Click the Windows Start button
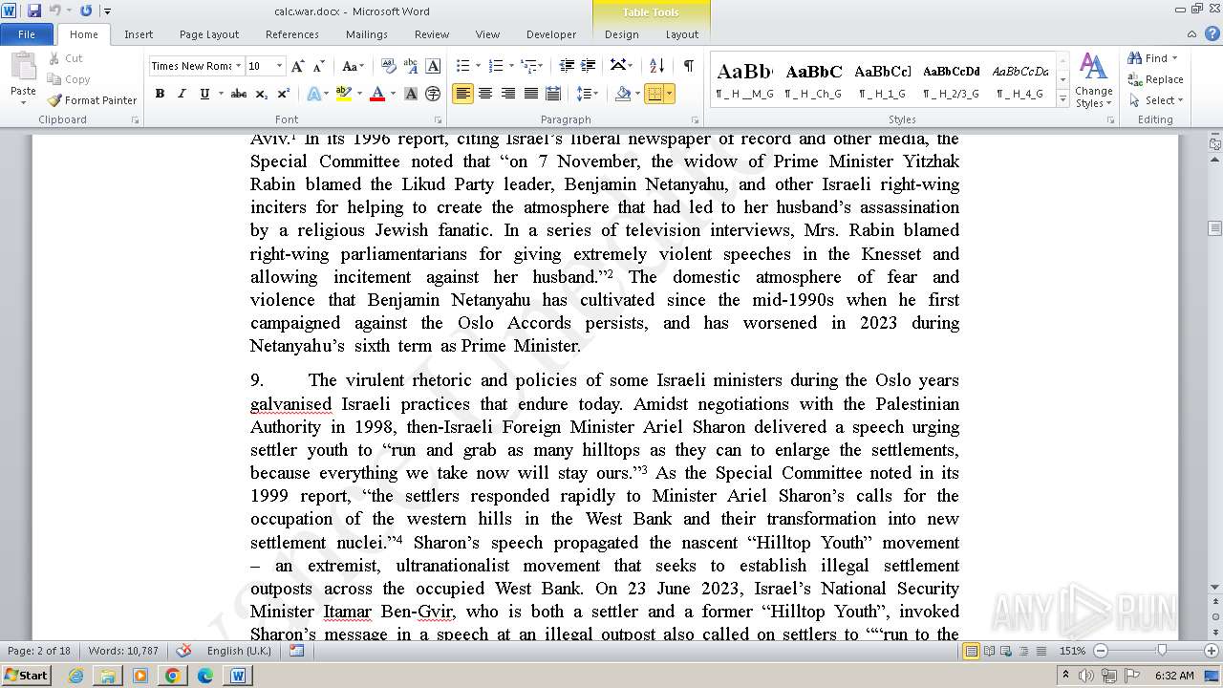This screenshot has width=1223, height=688. [26, 676]
